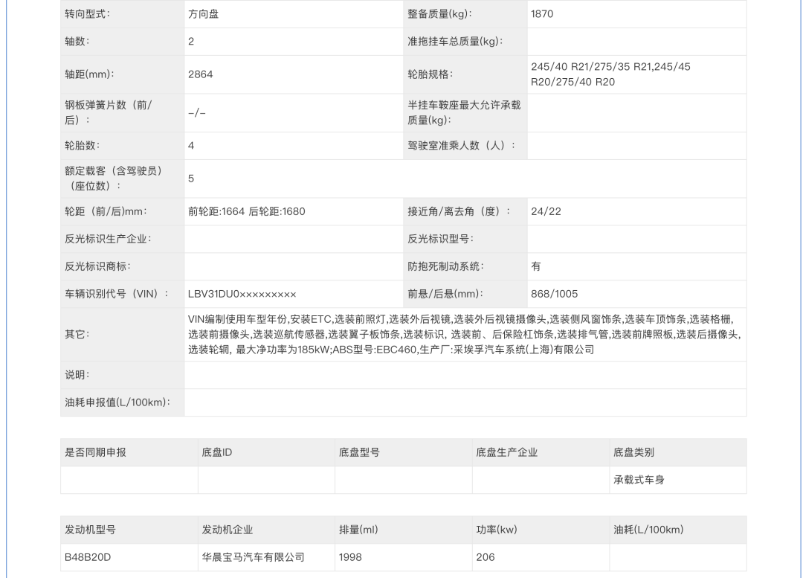The width and height of the screenshot is (803, 578).
Task: Click the label 轴数:
Action: [77, 42]
